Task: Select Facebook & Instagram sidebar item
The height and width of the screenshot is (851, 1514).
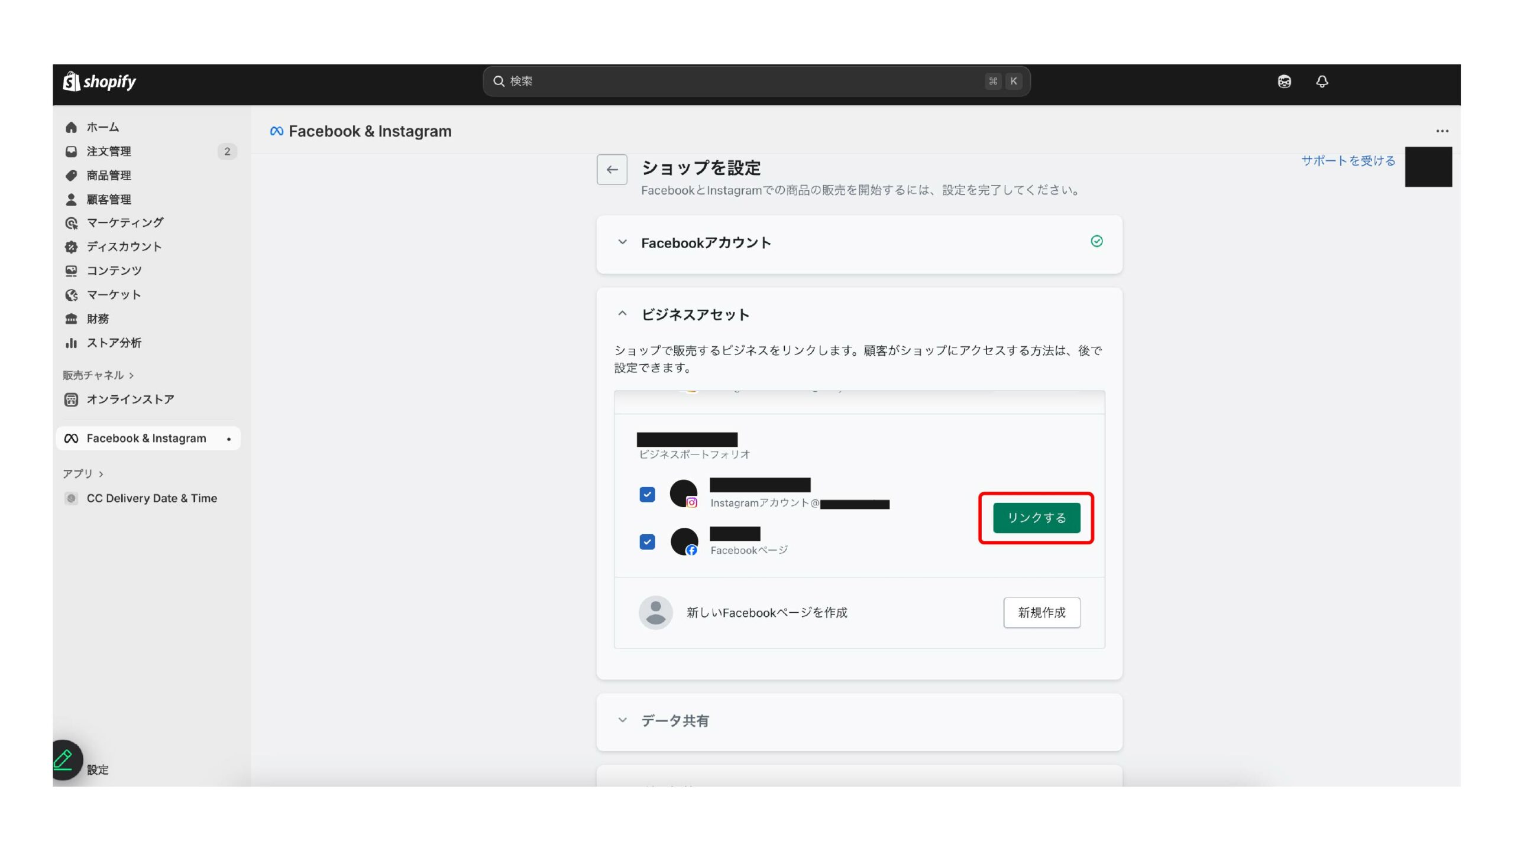Action: click(x=148, y=439)
